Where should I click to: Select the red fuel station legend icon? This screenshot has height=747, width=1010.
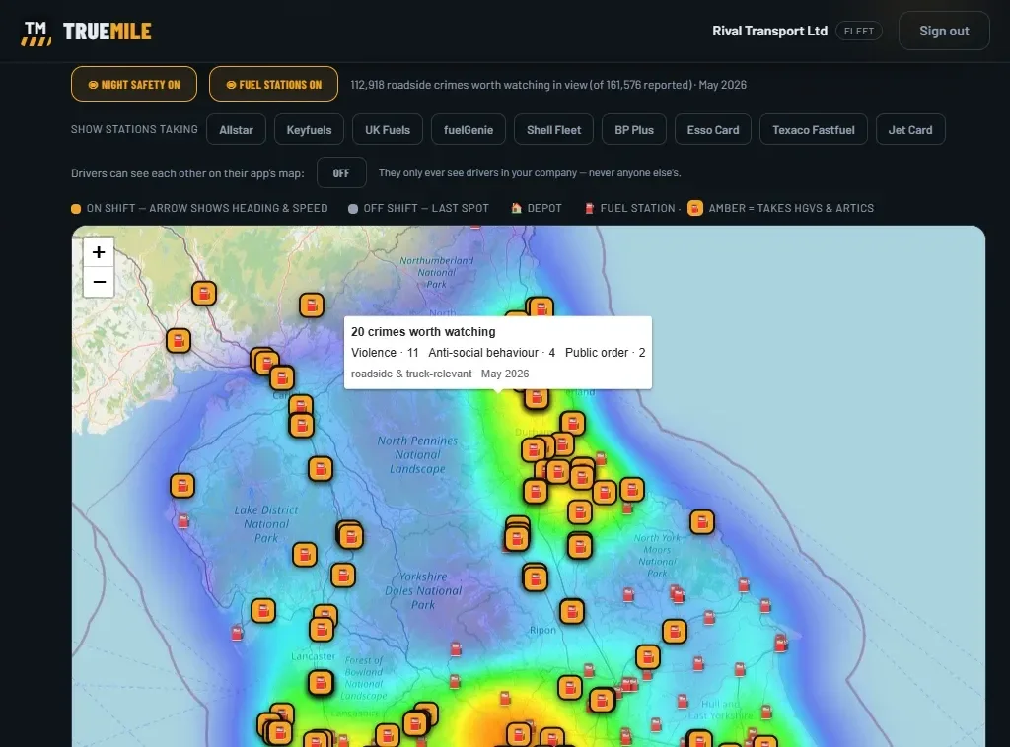tap(589, 208)
